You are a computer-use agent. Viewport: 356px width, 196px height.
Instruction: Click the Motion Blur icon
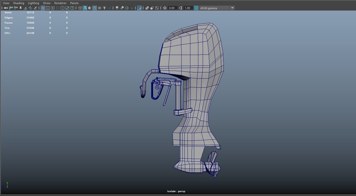pos(122,8)
